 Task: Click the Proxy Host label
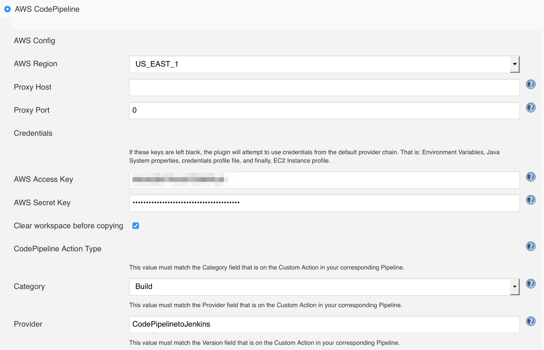[x=32, y=87]
